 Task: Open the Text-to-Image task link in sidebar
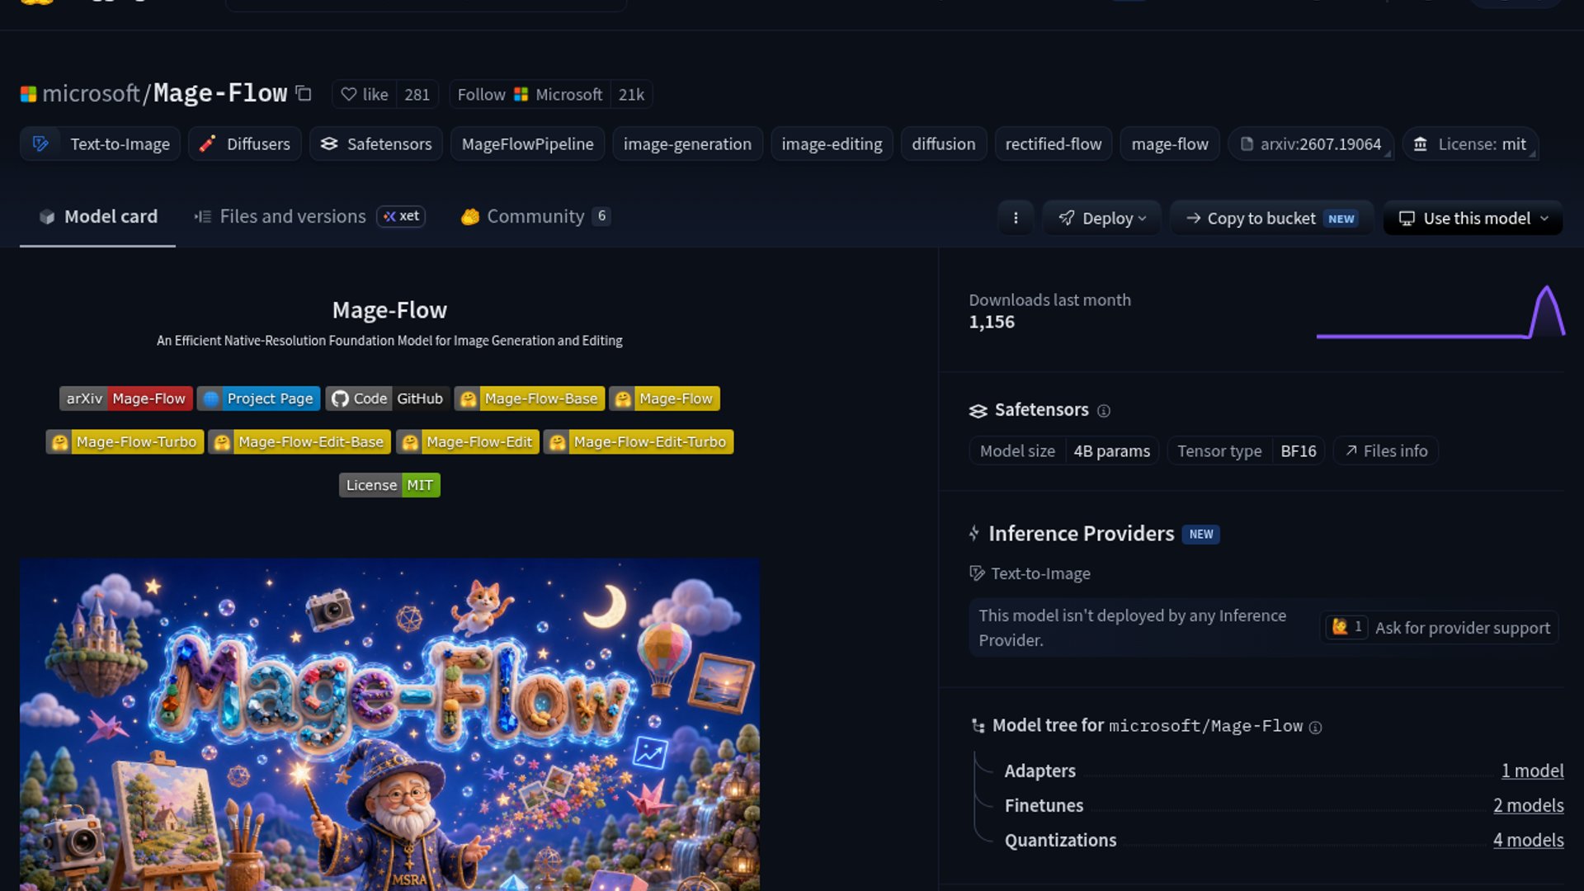pos(1030,573)
